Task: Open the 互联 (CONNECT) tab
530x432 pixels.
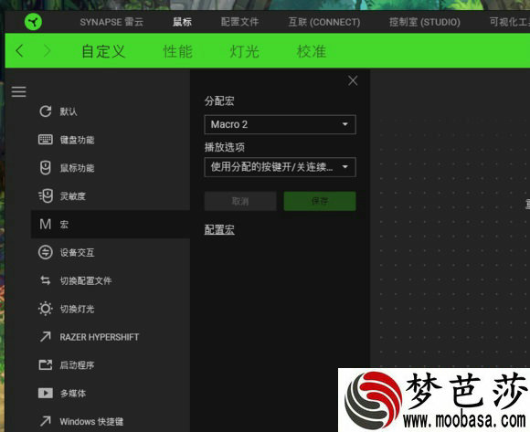Action: click(x=324, y=22)
